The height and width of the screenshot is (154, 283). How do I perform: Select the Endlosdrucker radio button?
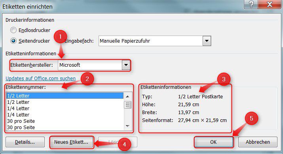pyautogui.click(x=13, y=30)
